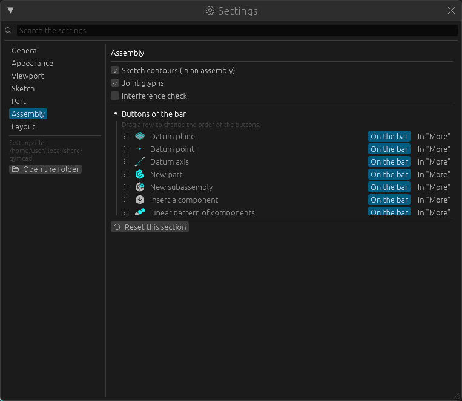Grab the window resize grip at bottom-right

[457, 396]
